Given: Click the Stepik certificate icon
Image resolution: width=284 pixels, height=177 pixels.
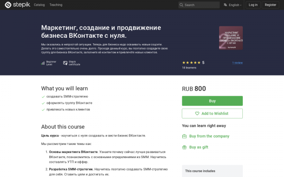Looking at the screenshot, I should (65, 63).
